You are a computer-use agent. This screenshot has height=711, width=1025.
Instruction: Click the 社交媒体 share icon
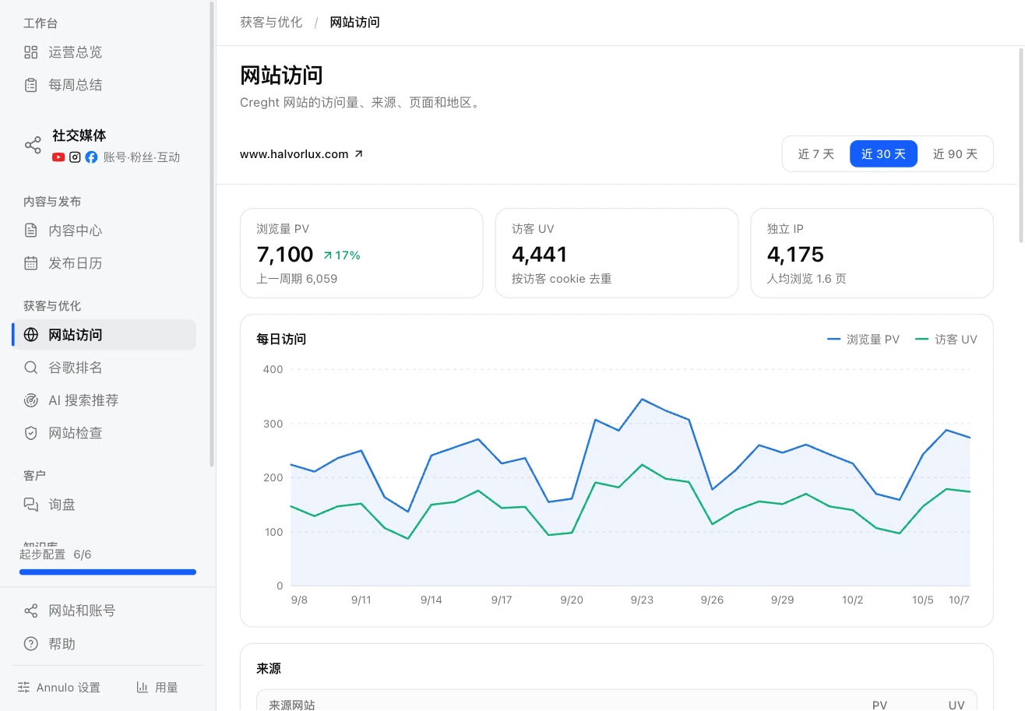[x=33, y=146]
